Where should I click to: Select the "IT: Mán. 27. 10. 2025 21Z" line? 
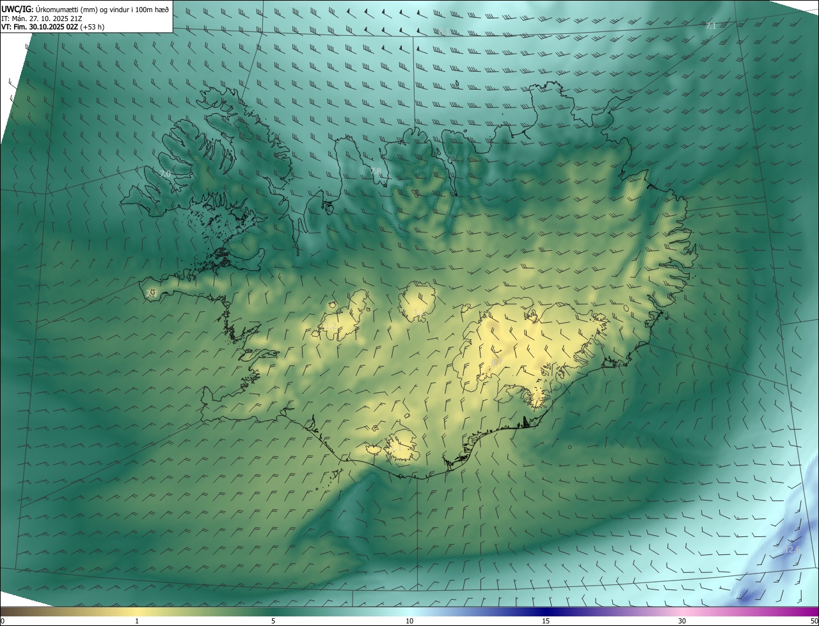coord(42,19)
